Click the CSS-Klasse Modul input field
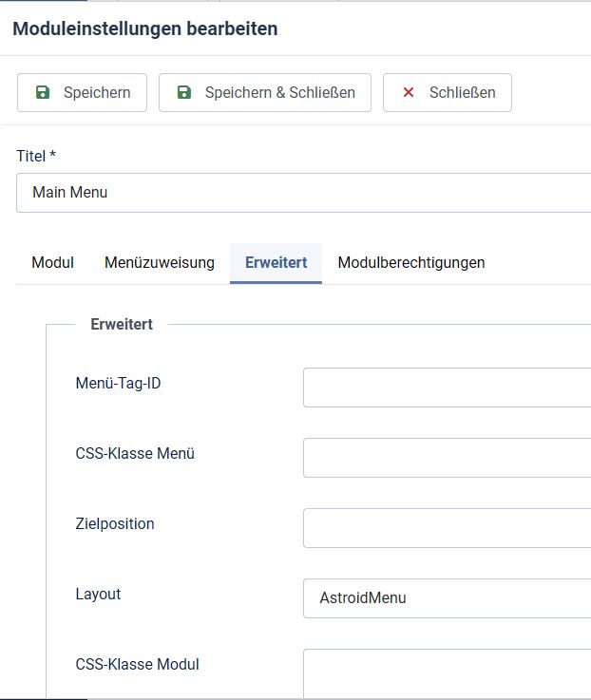591x700 pixels. pyautogui.click(x=448, y=673)
